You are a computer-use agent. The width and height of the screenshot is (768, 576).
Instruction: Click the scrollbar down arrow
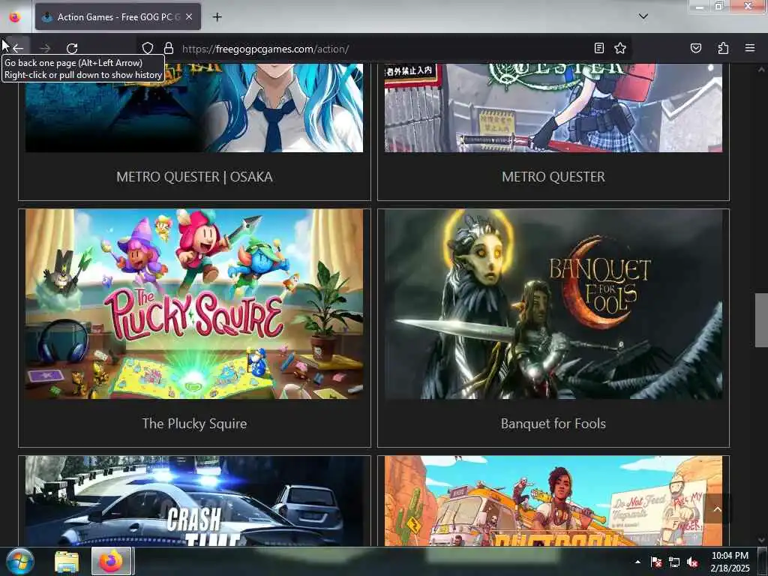point(761,540)
